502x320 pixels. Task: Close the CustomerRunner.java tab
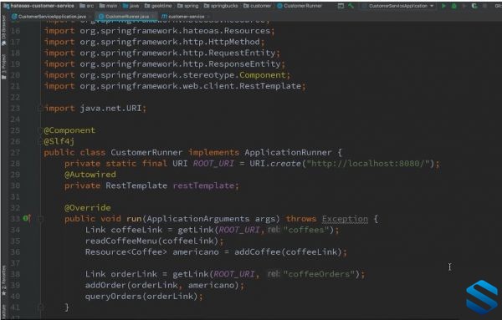pyautogui.click(x=153, y=17)
